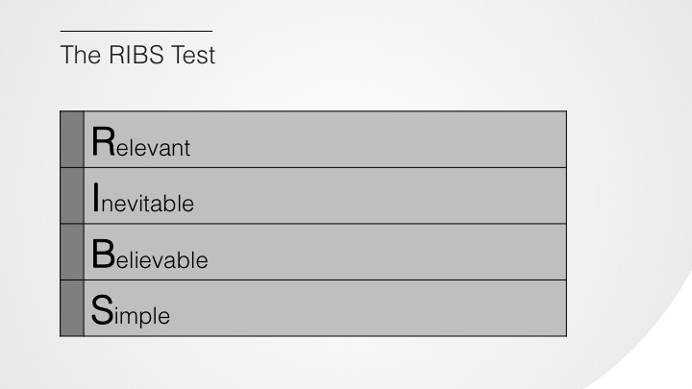692x389 pixels.
Task: Select the thin horizontal line above the title
Action: 136,32
